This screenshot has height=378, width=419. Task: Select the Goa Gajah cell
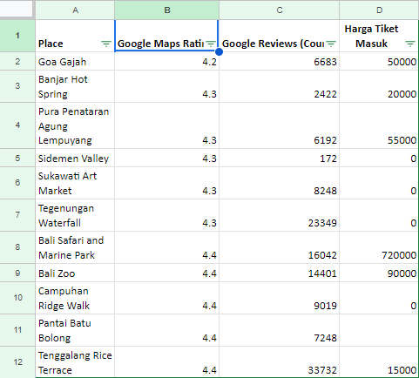coord(75,61)
